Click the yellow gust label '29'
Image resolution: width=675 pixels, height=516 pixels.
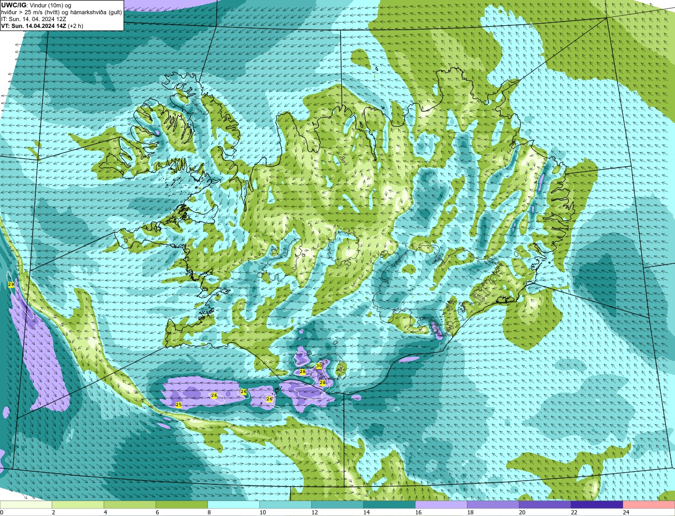pos(11,285)
